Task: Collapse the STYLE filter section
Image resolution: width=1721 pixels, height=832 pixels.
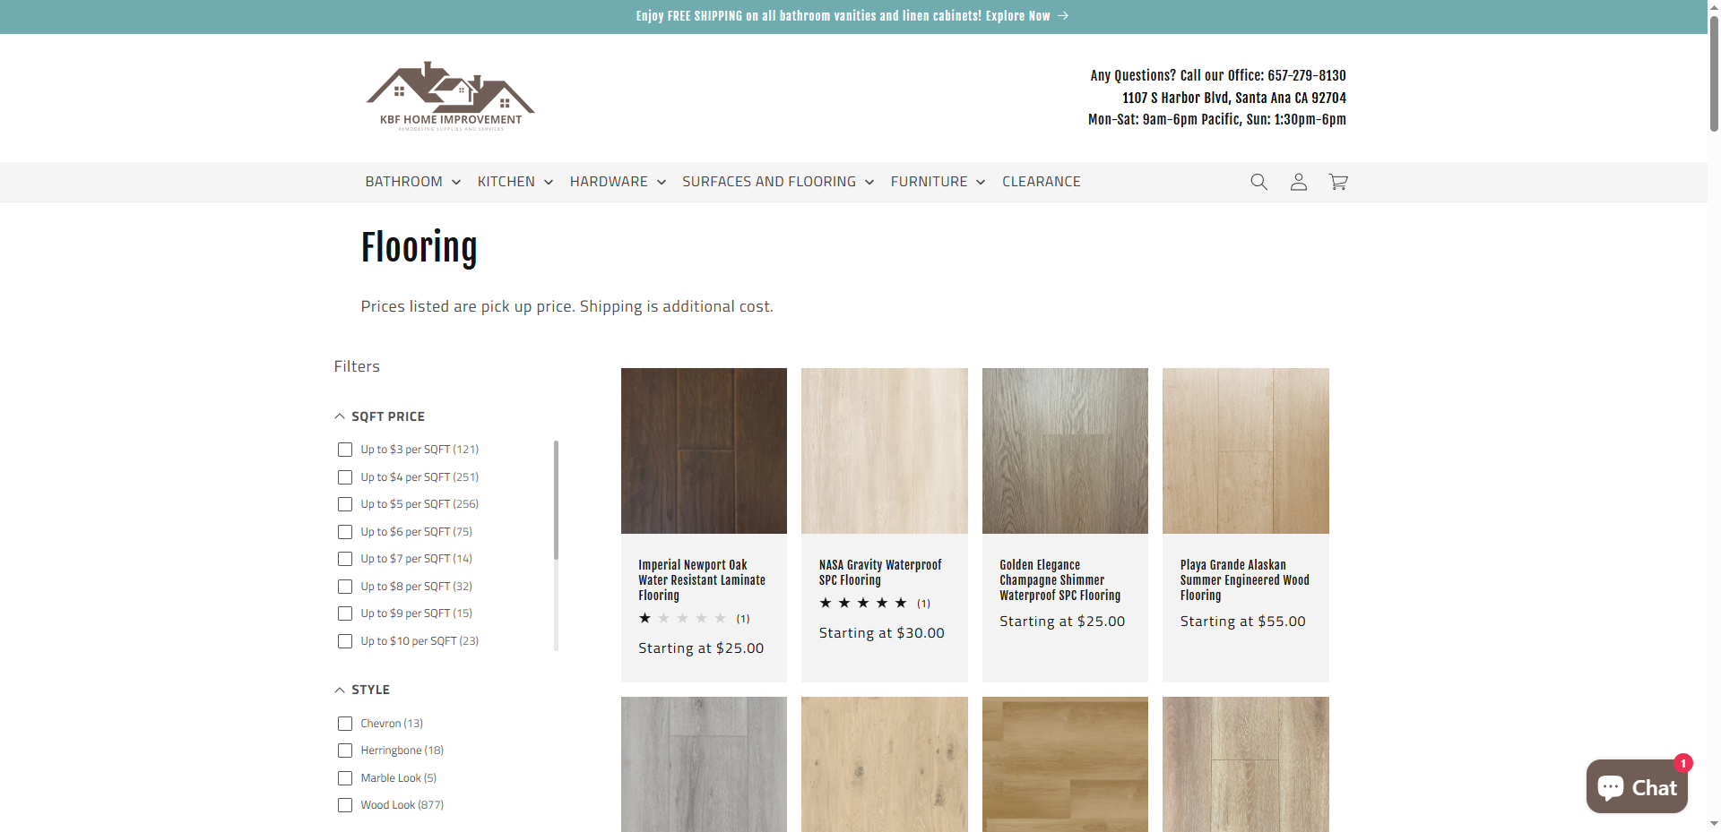Action: [339, 689]
